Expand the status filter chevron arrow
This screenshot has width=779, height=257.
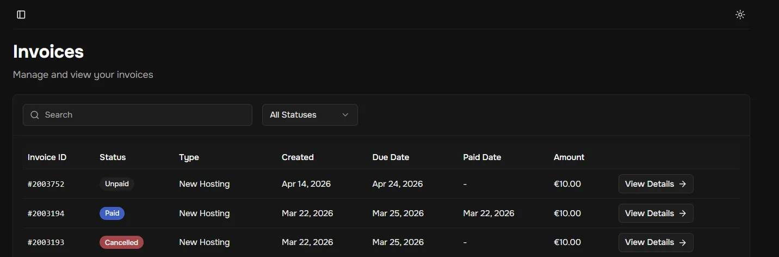(345, 115)
